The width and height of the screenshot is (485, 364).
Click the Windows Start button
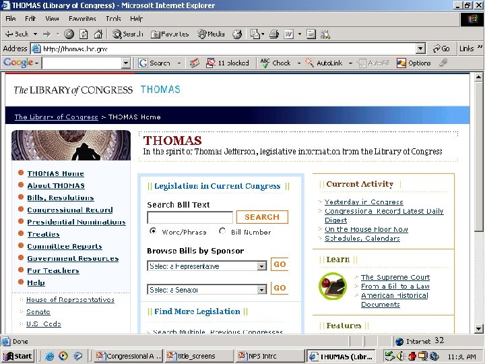pyautogui.click(x=18, y=357)
